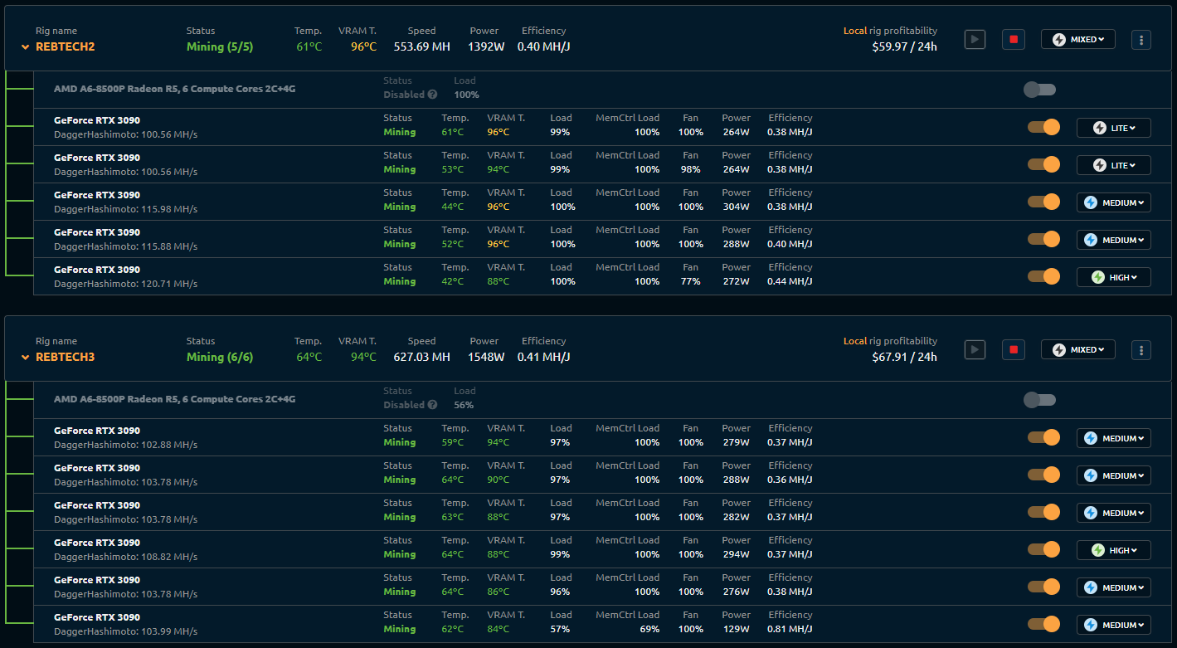Enable the AMD A6-8500P GPU on REBTECH2

point(1039,89)
